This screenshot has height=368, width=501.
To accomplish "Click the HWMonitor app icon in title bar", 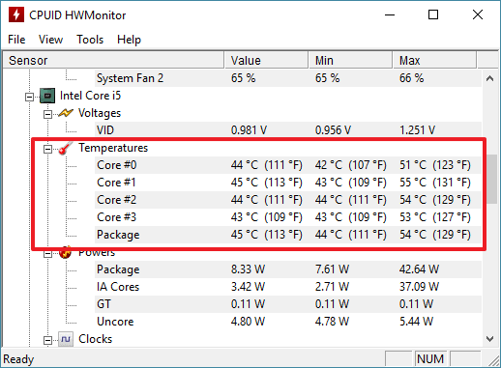I will [x=16, y=14].
